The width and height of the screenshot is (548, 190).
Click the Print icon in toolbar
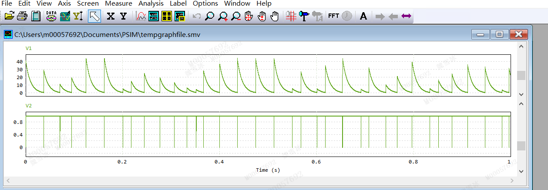click(23, 17)
